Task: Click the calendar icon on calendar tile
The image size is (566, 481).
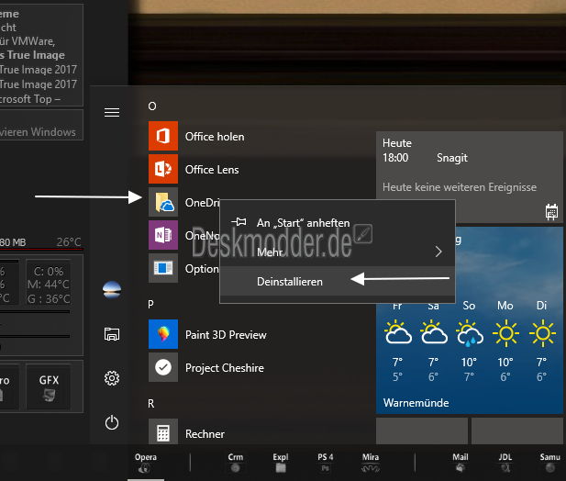Action: click(551, 212)
